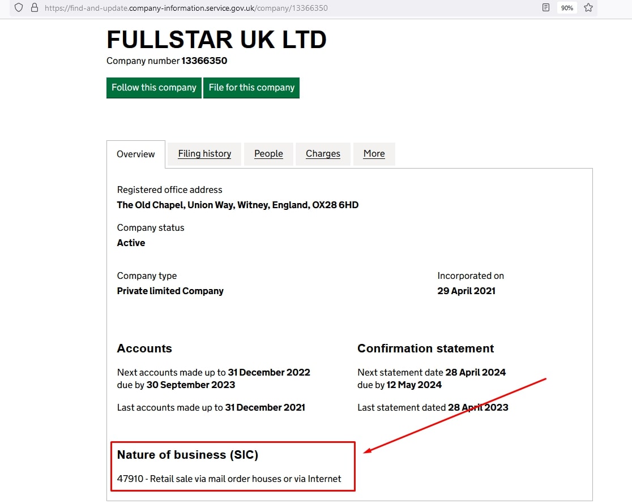The height and width of the screenshot is (504, 632).
Task: Open the People tab
Action: click(268, 154)
